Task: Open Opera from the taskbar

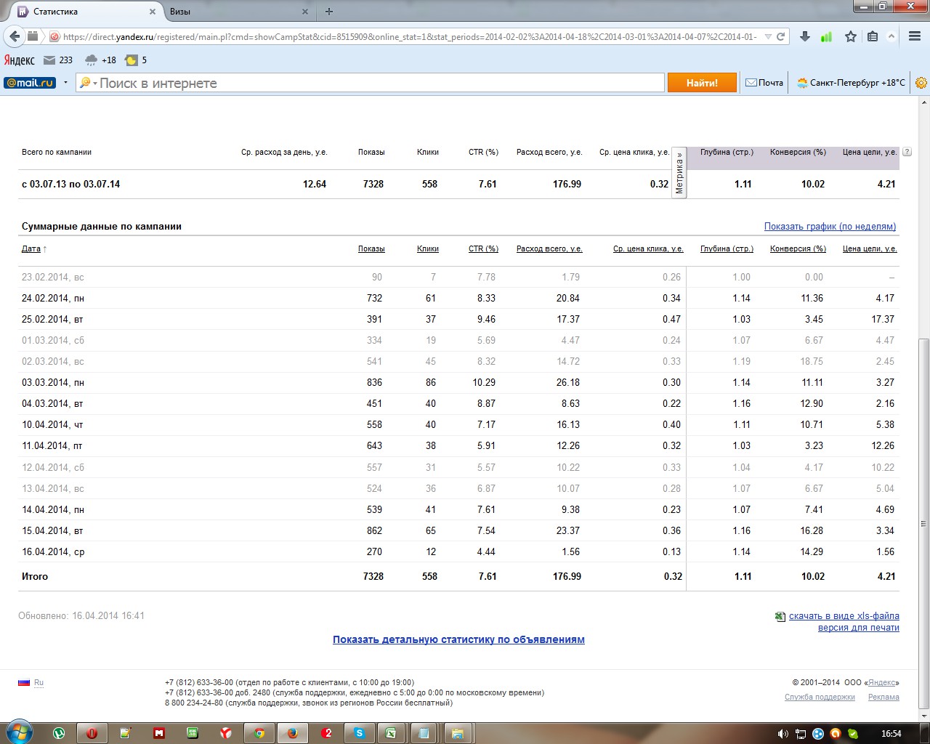Action: tap(92, 733)
